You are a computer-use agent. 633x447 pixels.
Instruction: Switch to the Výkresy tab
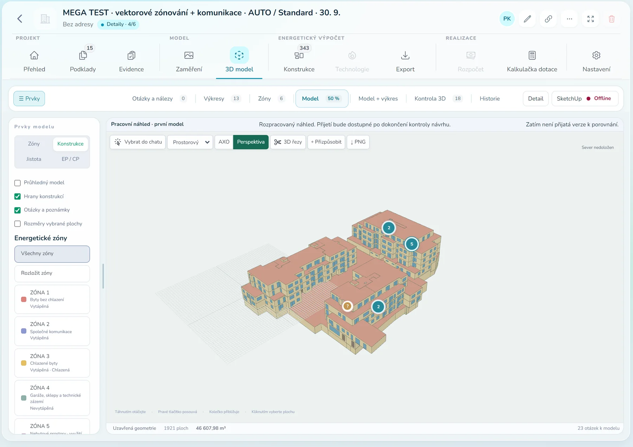tap(222, 98)
